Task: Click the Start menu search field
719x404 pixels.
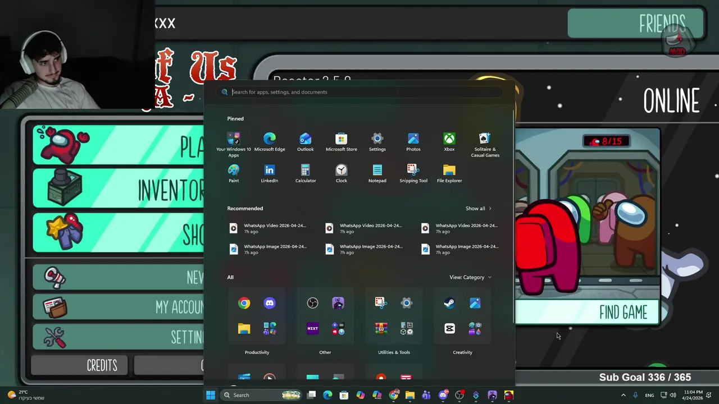Action: (x=359, y=92)
